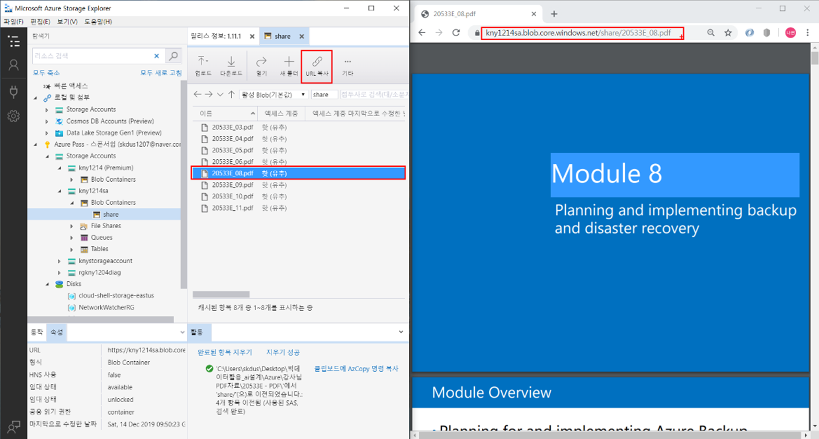Click the shield extension icon in browser
Screen dimensions: 819x439
[767, 33]
